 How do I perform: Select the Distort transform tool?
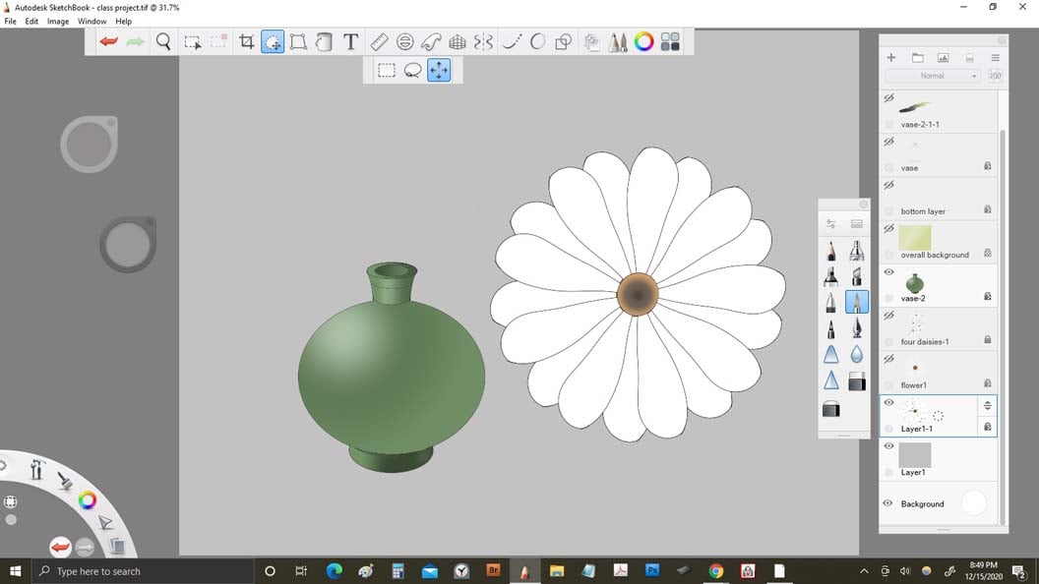click(298, 41)
